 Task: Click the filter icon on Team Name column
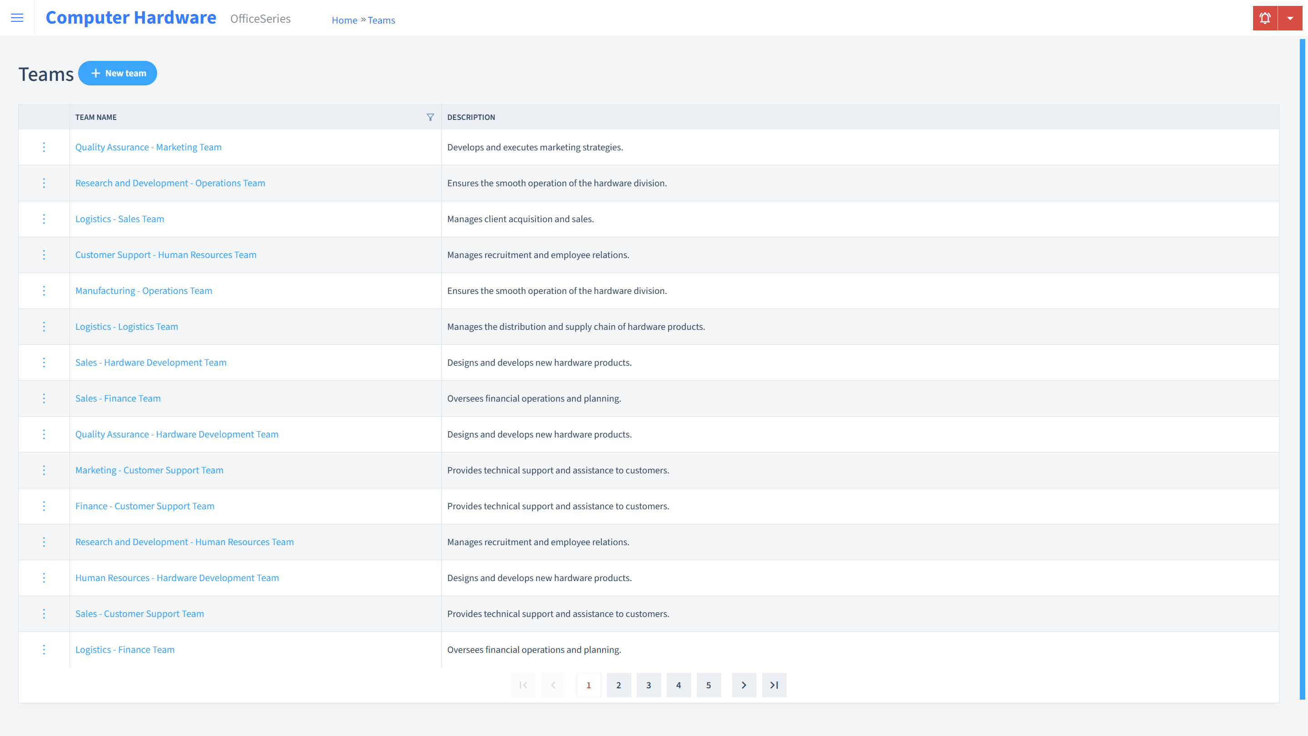430,116
